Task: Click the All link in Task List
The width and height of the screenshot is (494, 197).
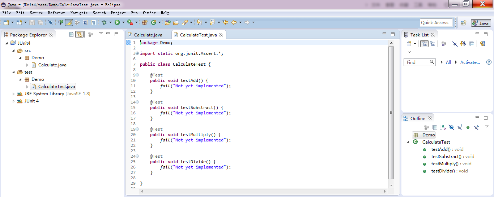Action: click(x=448, y=62)
